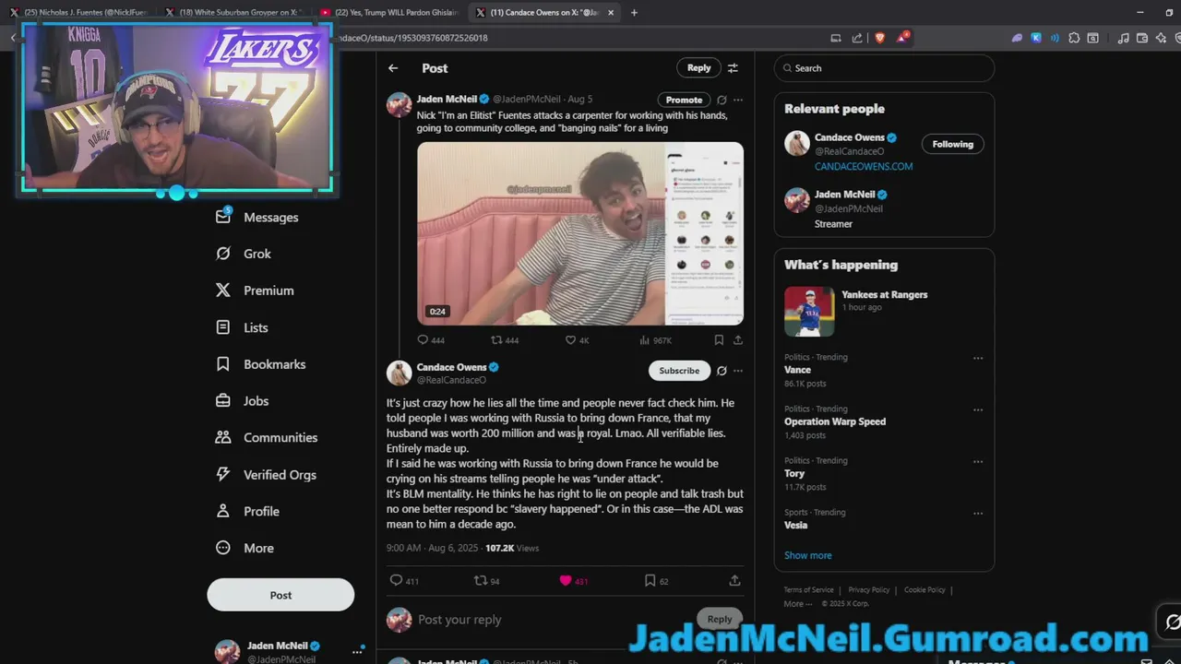Screen dimensions: 1181x664
Task: Open more options for the Vance trend
Action: click(x=978, y=359)
